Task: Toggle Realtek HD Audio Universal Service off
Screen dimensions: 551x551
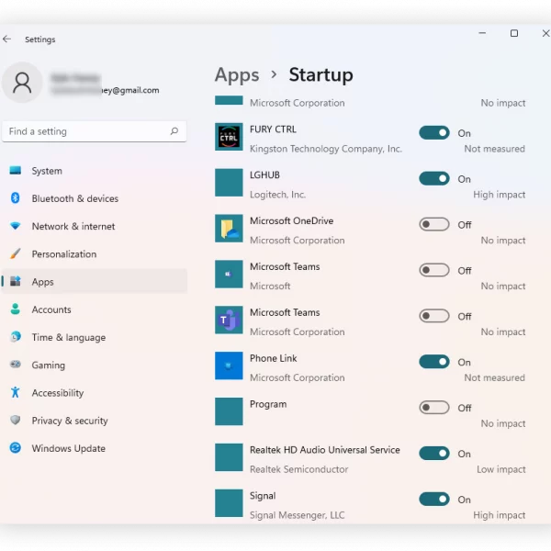Action: 434,454
